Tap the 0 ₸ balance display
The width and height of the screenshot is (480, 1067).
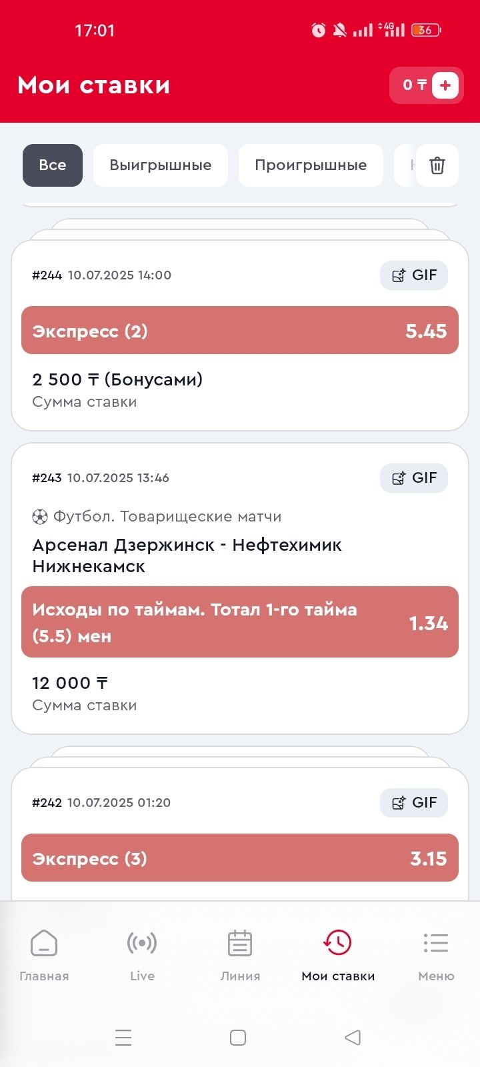point(413,85)
